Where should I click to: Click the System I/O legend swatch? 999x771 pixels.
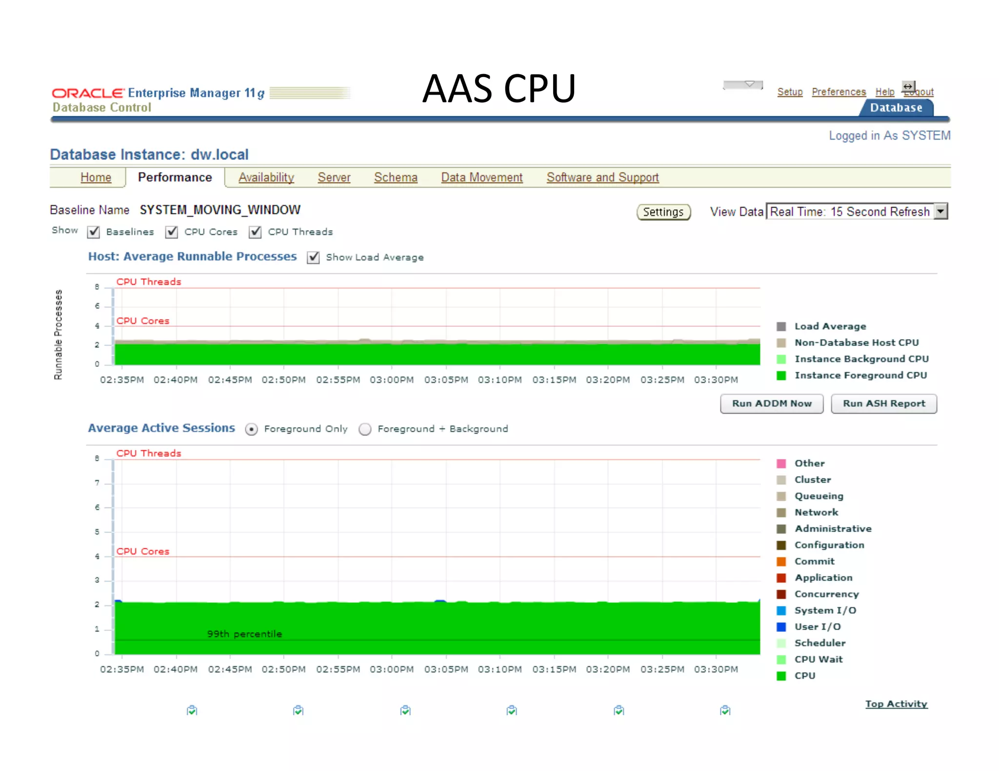[781, 610]
